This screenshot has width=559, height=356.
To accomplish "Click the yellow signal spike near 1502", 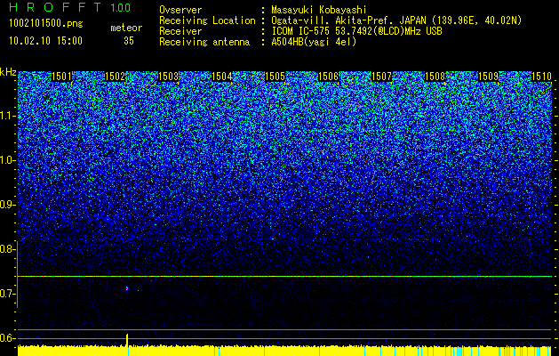I will pyautogui.click(x=127, y=340).
